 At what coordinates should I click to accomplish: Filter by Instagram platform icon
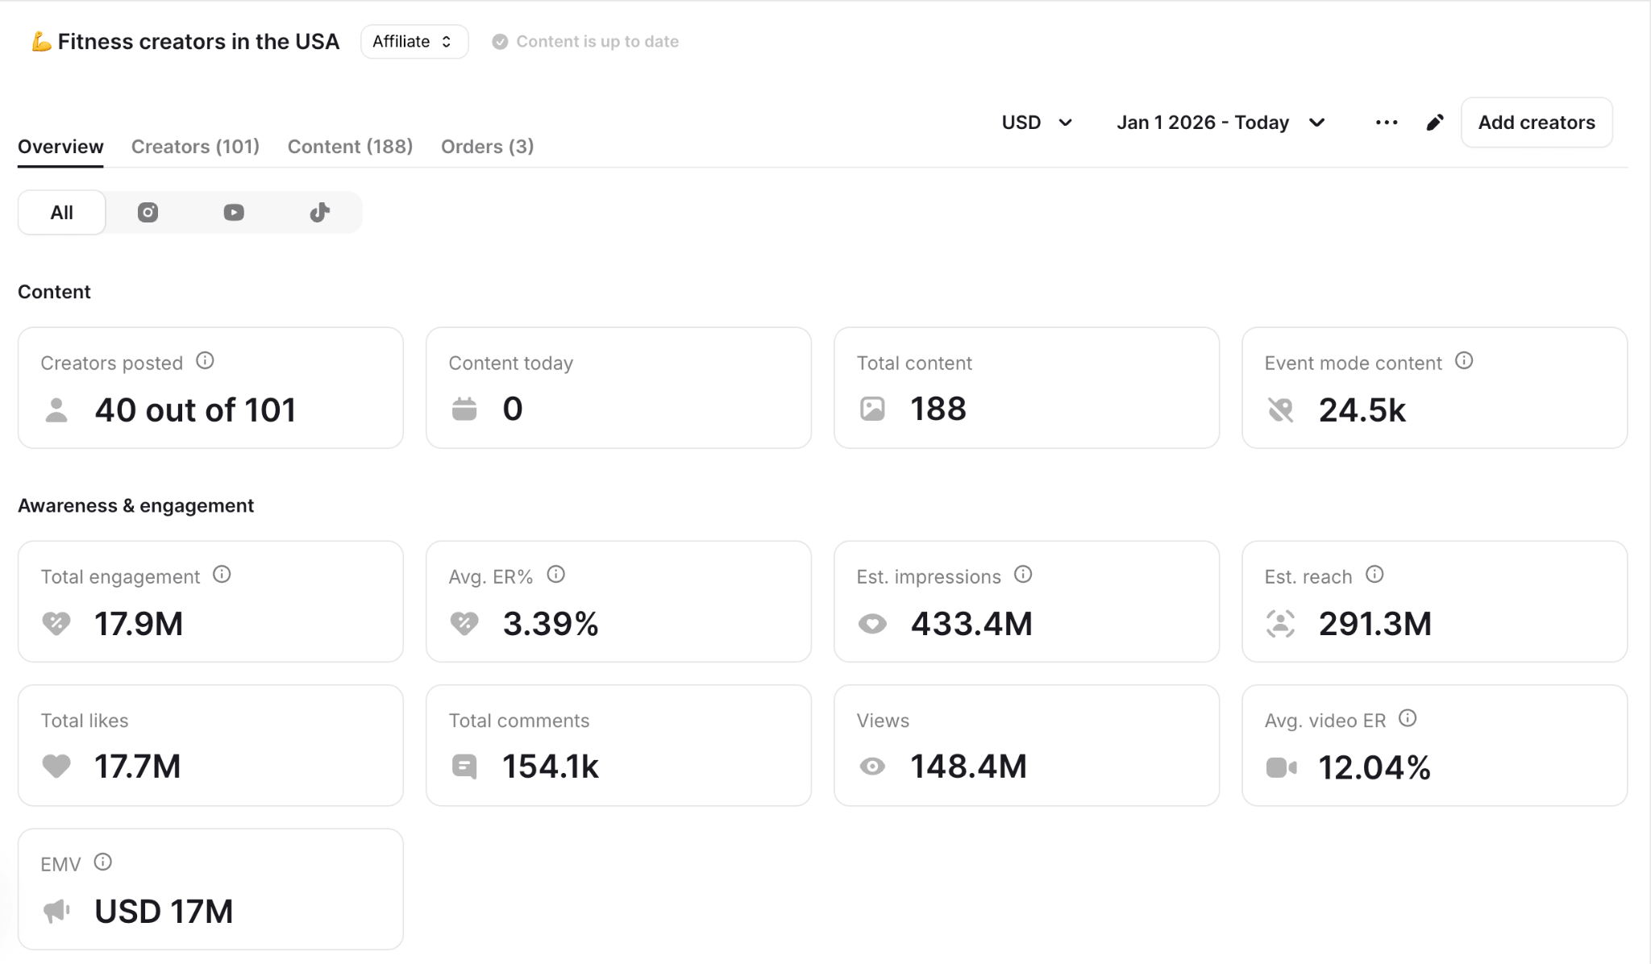148,212
